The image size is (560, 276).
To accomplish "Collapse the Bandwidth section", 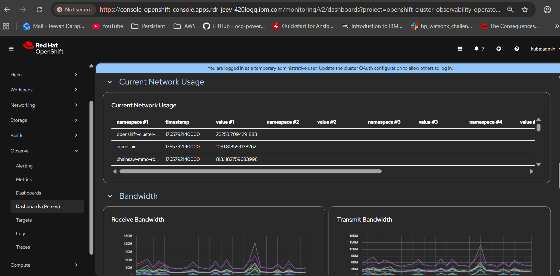I will [x=110, y=196].
